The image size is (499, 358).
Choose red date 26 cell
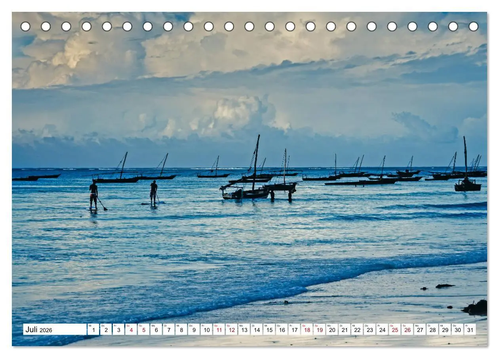(x=407, y=330)
